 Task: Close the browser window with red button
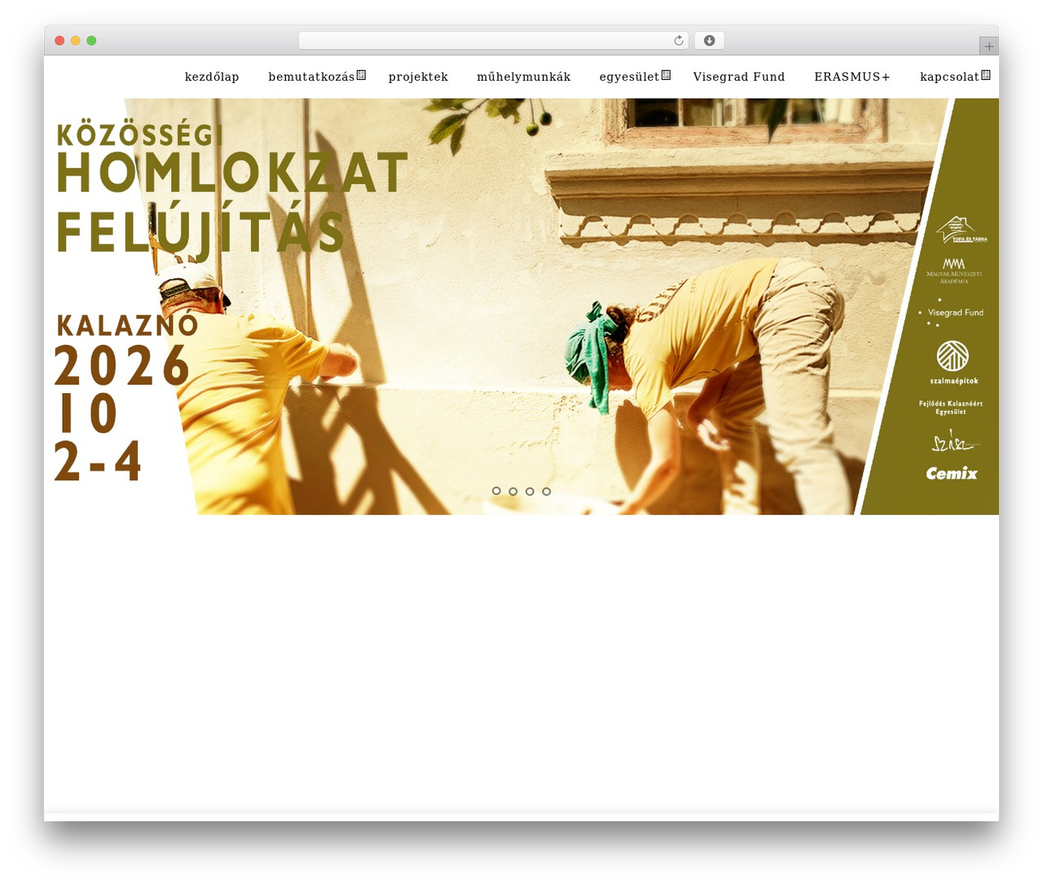59,41
